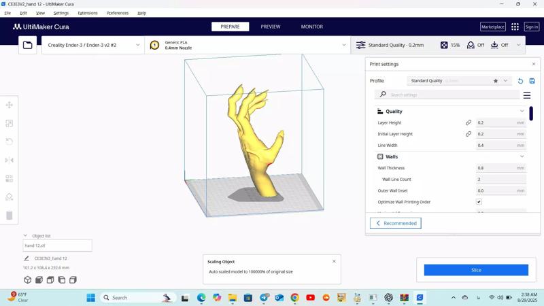Open settings visibility hamburger menu
The width and height of the screenshot is (544, 306).
tap(526, 95)
